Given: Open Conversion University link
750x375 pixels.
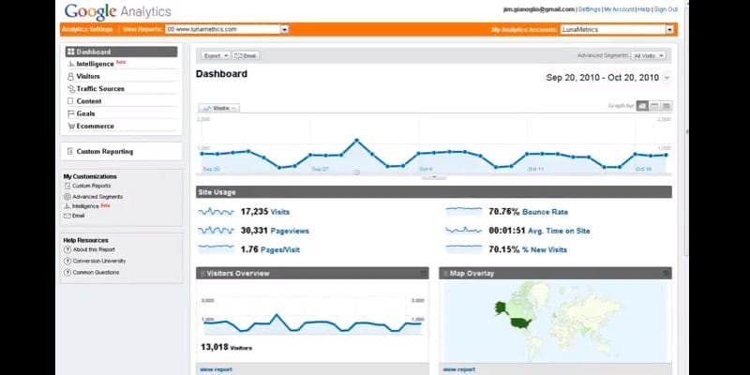Looking at the screenshot, I should click(x=99, y=262).
